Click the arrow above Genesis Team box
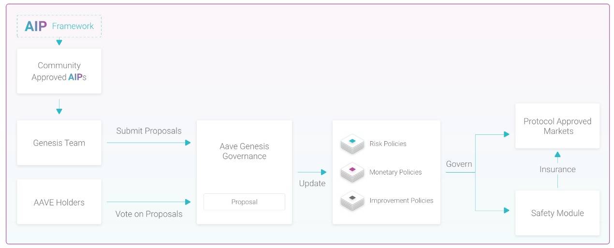 pyautogui.click(x=59, y=107)
